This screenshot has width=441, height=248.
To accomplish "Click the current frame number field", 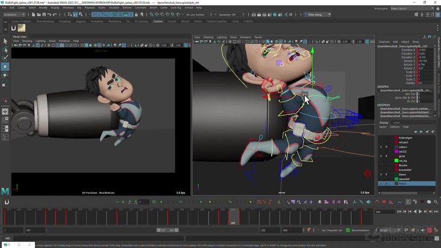I will pos(385,212).
